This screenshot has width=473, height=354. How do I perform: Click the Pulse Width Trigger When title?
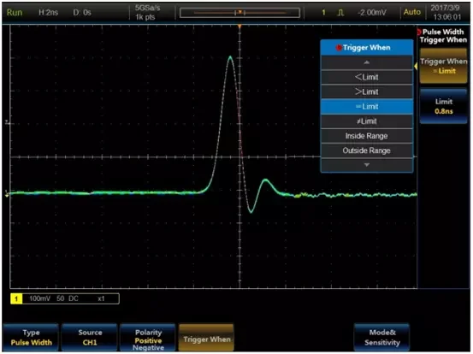tap(443, 36)
